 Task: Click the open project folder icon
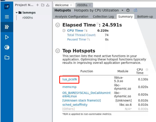tap(43, 5)
